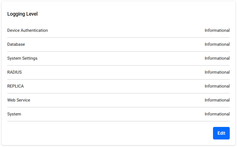This screenshot has height=147, width=237.
Task: Click the Database row label
Action: (x=16, y=44)
